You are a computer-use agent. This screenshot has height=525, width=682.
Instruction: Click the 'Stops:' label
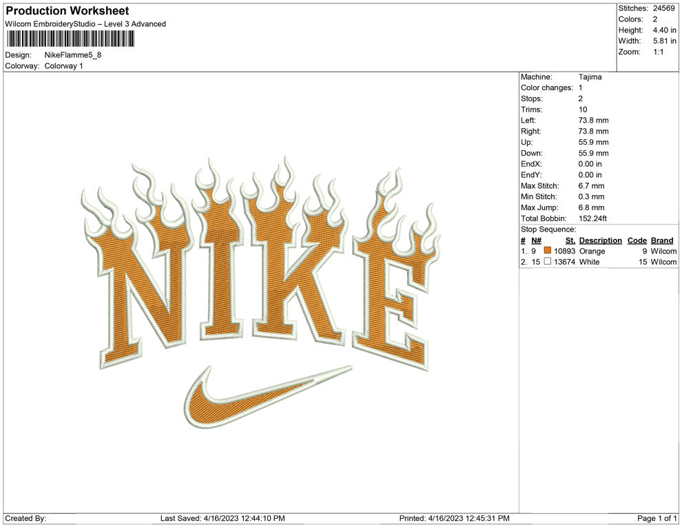pos(532,99)
